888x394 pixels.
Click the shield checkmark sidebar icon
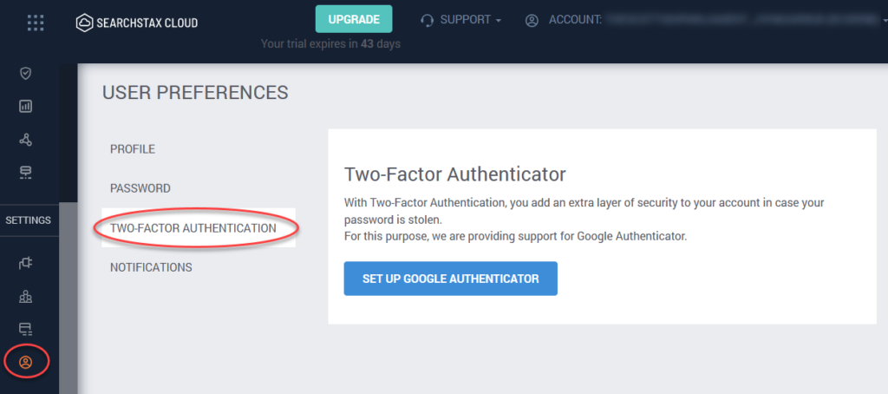pyautogui.click(x=25, y=73)
